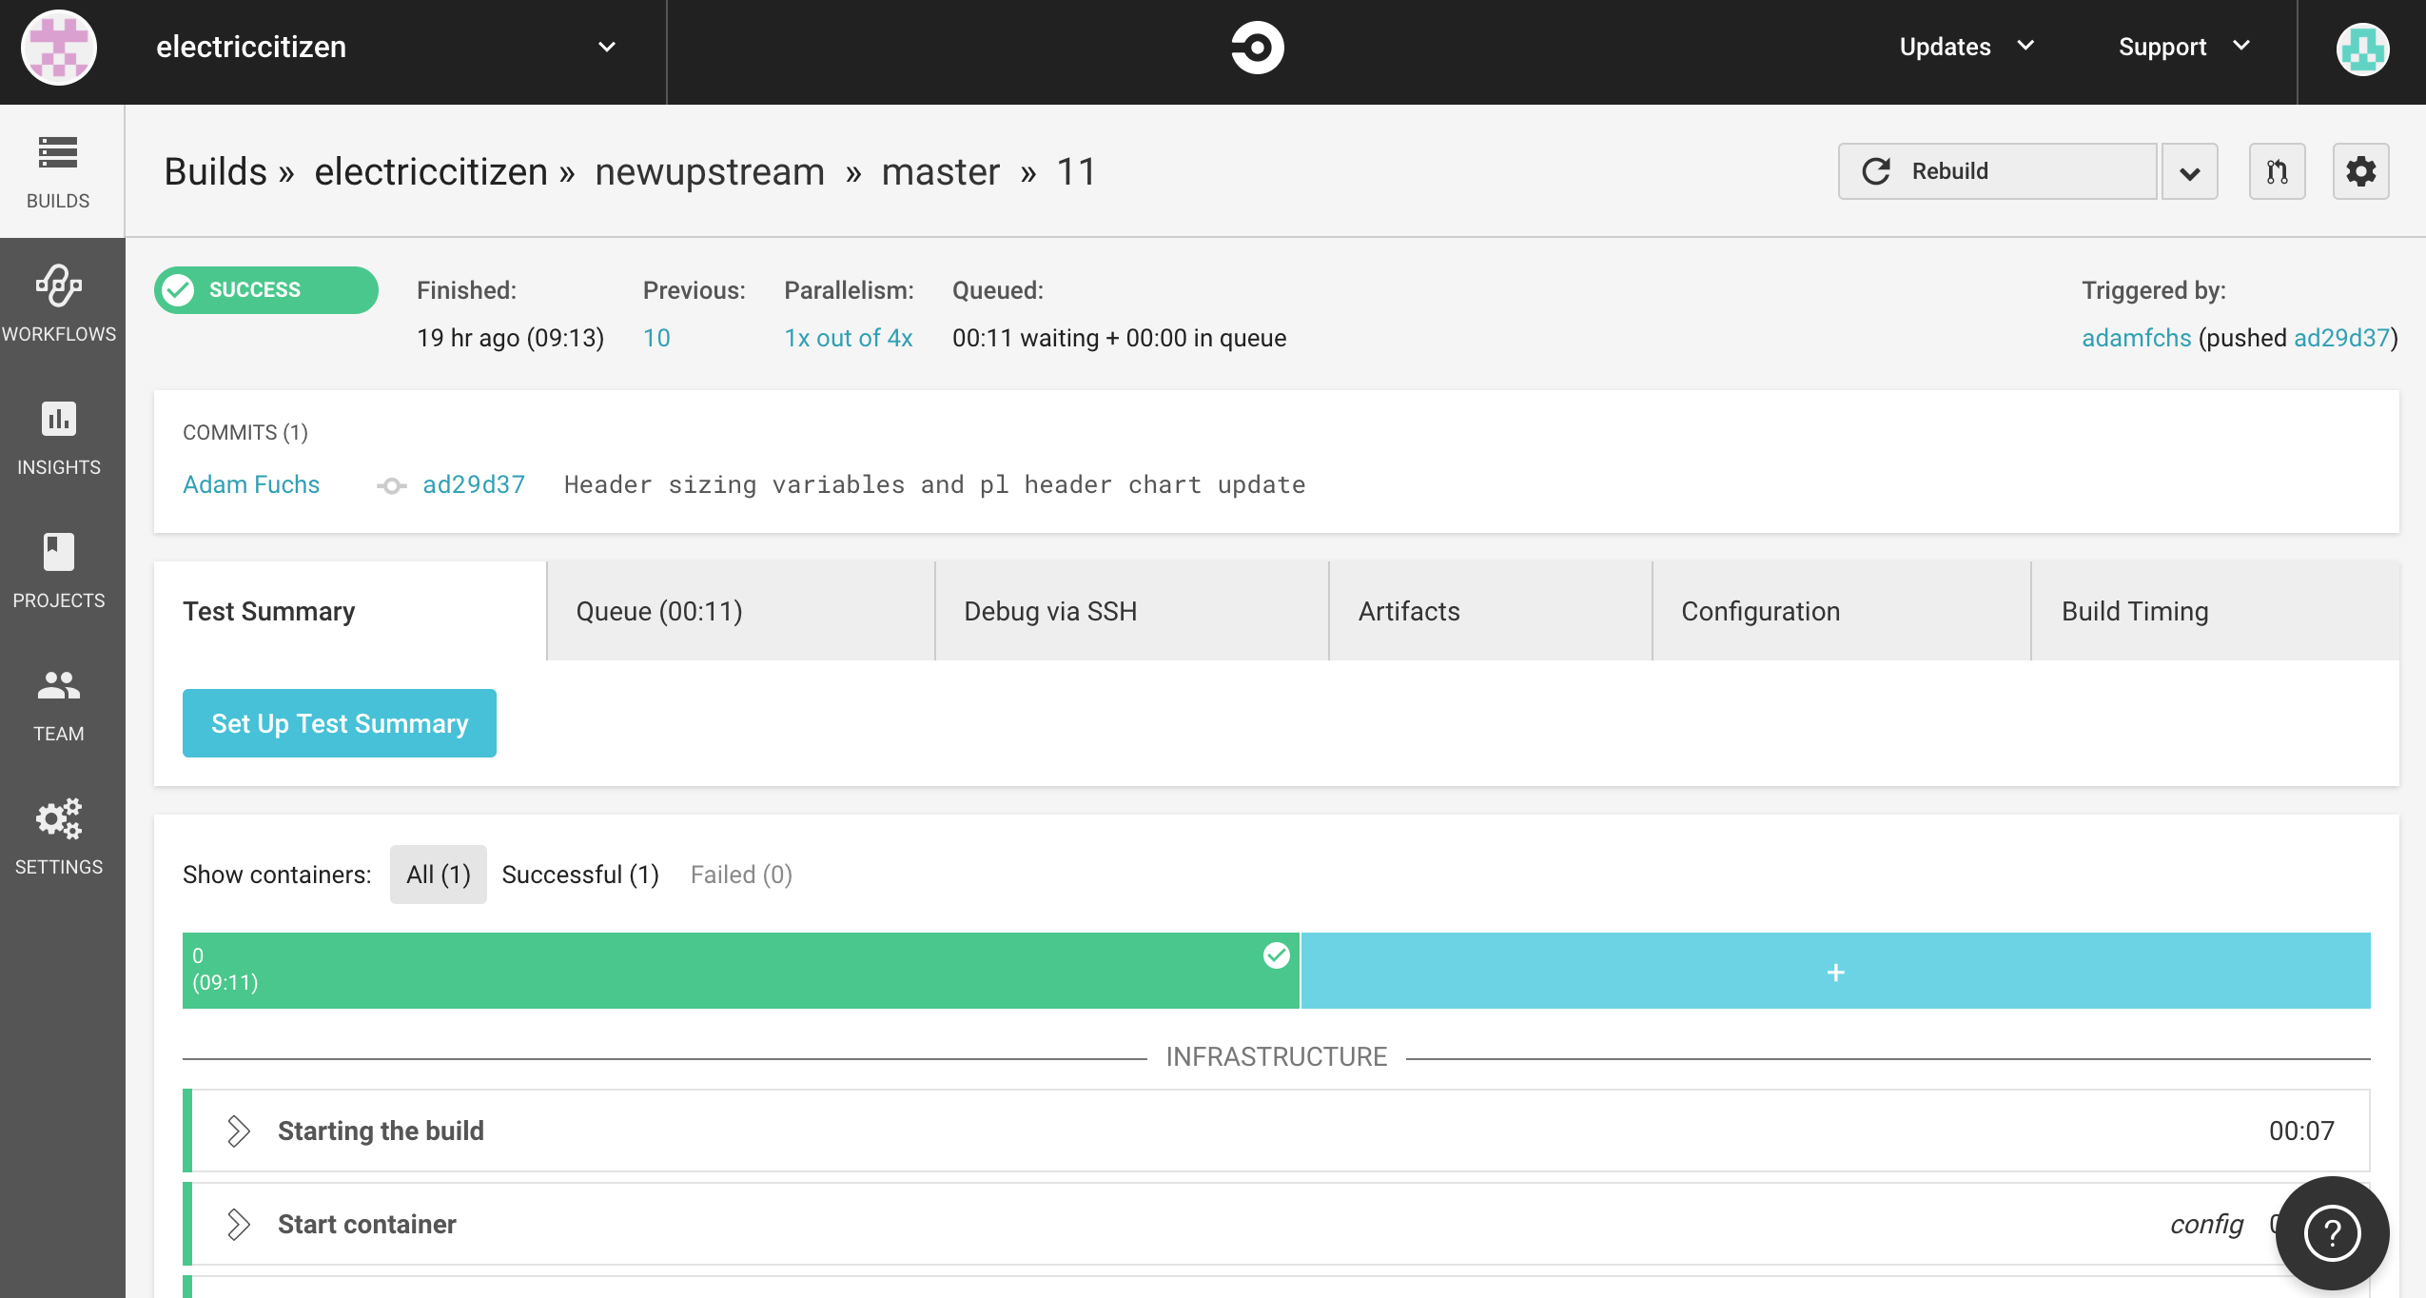2426x1298 pixels.
Task: Click Set Up Test Summary button
Action: tap(340, 723)
